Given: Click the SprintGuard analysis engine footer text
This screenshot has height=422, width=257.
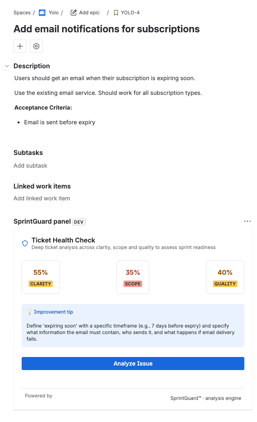Looking at the screenshot, I should pyautogui.click(x=206, y=398).
